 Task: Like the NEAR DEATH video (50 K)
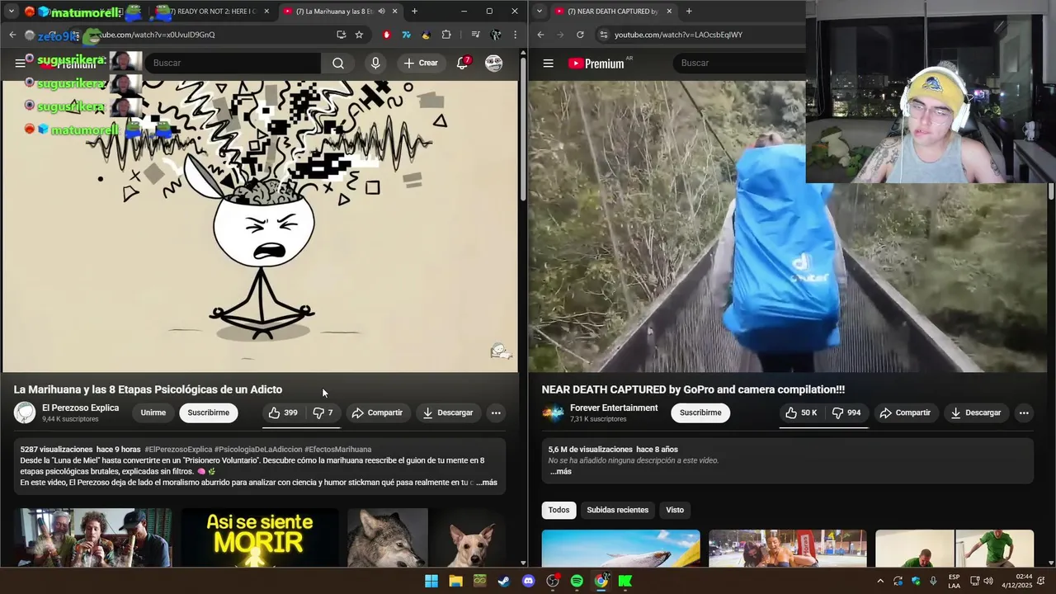click(801, 412)
